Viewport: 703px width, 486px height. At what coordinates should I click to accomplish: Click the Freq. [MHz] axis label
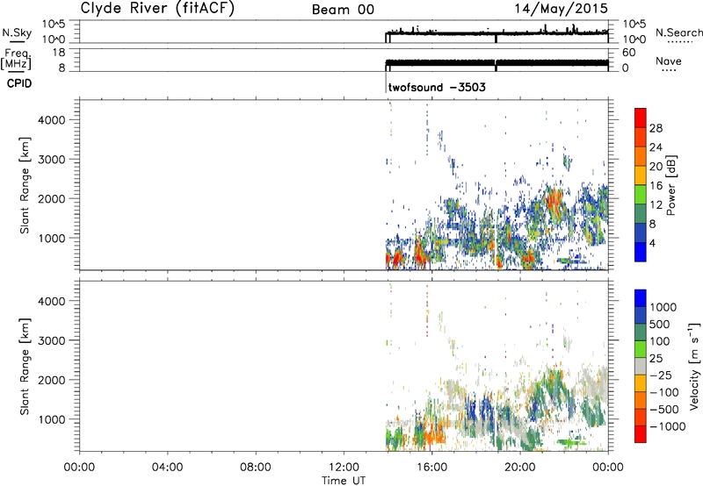click(17, 60)
